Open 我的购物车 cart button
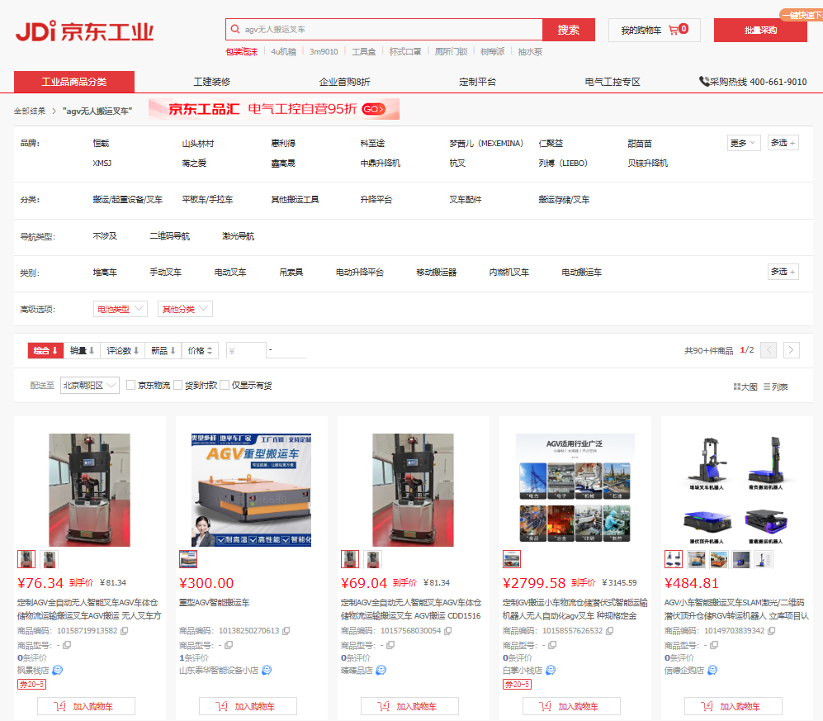 654,31
